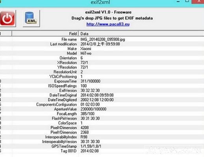Select the InteroperabilityIndex field label
The image size is (204, 157).
pos(61,137)
